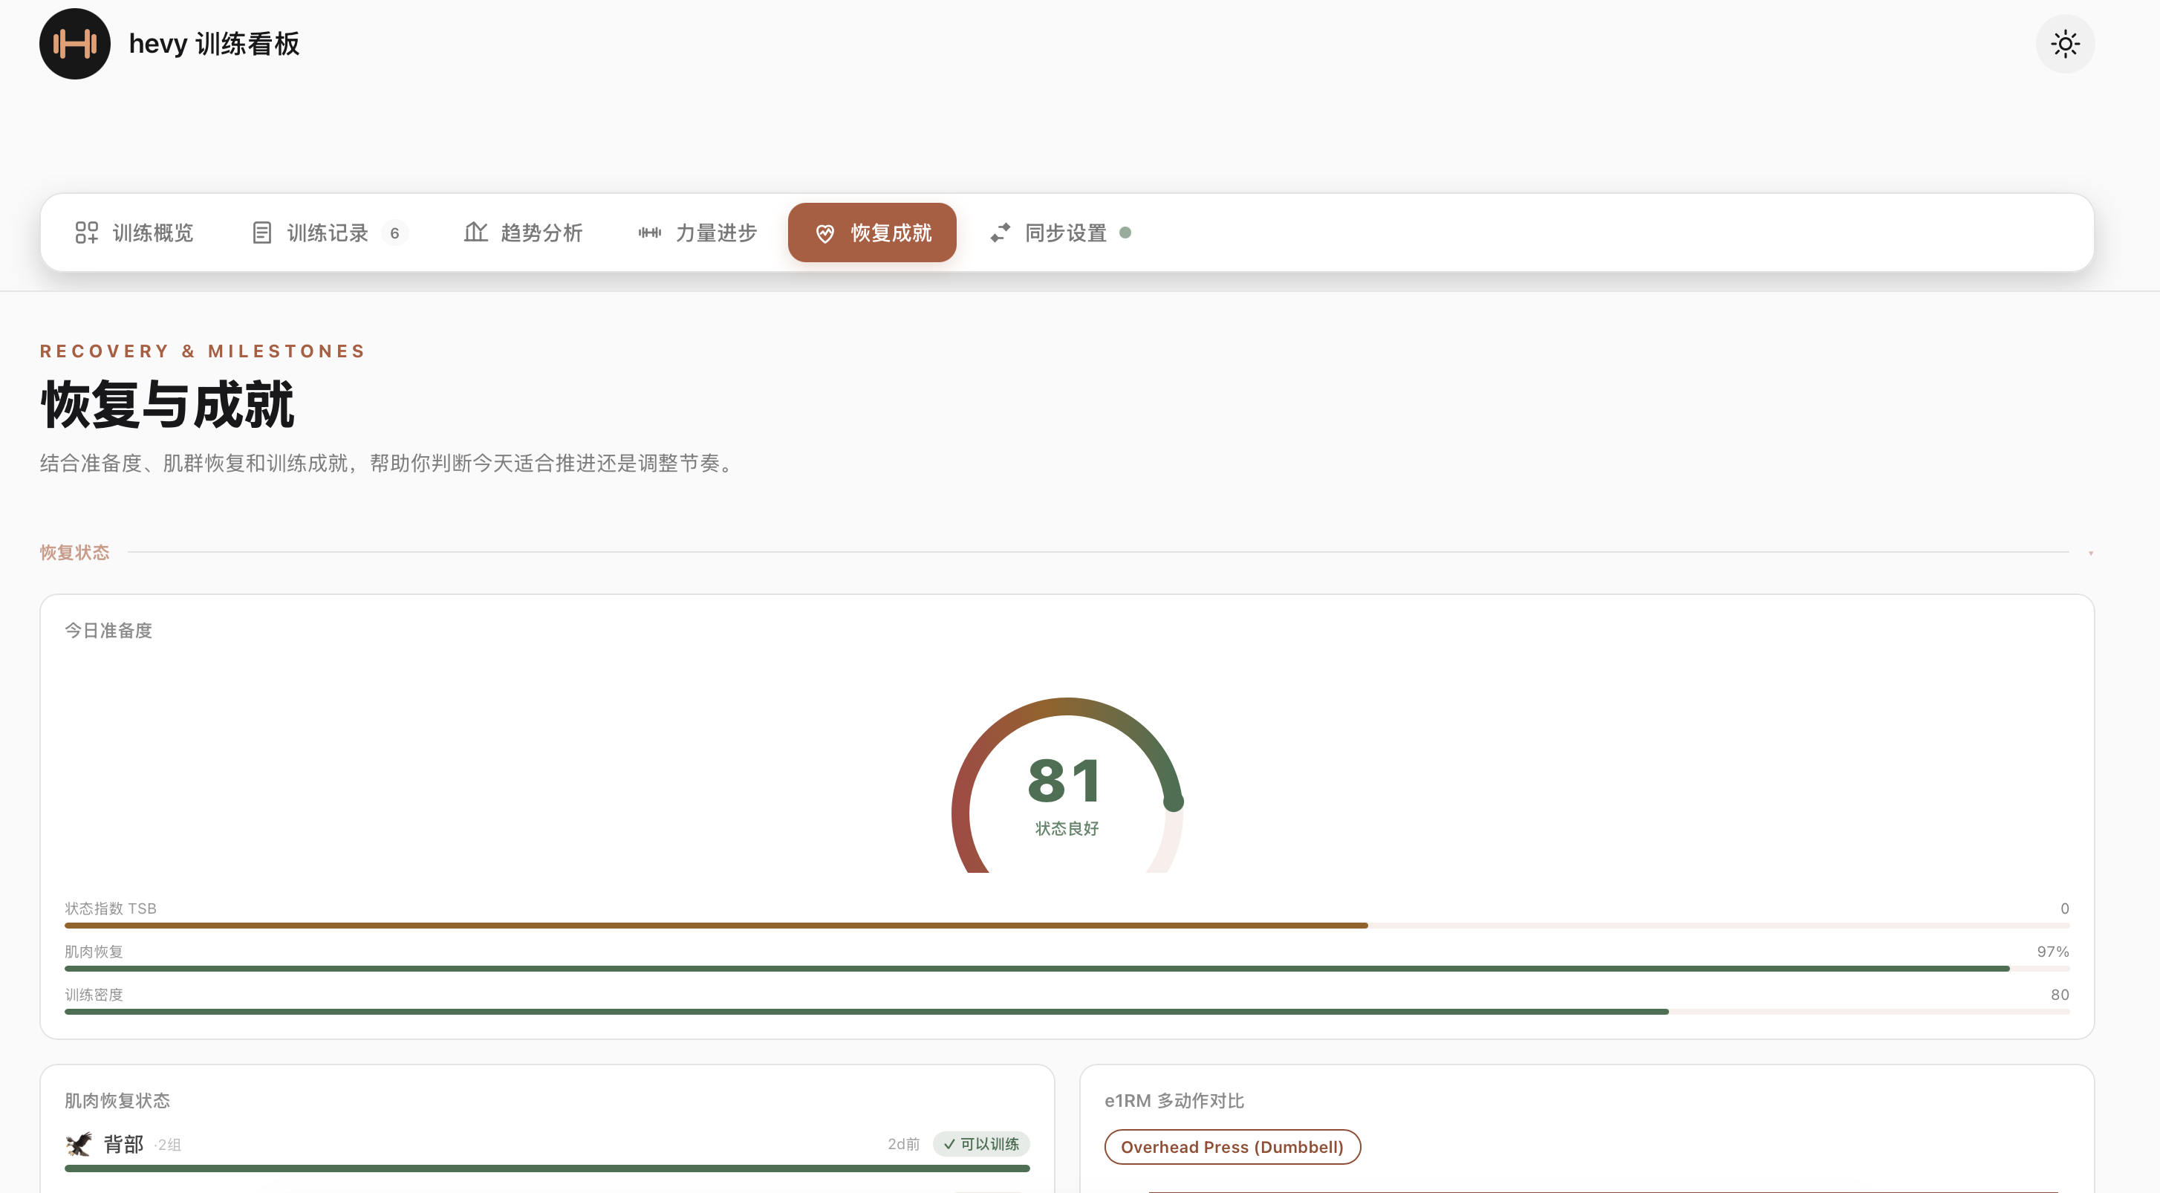Click the 可以训练 status badge
Viewport: 2160px width, 1193px height.
(981, 1145)
